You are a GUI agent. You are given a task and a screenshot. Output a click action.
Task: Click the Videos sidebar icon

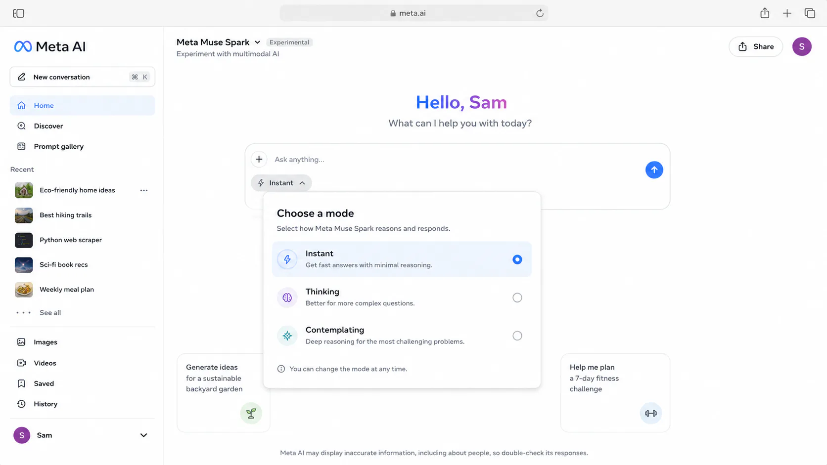21,363
